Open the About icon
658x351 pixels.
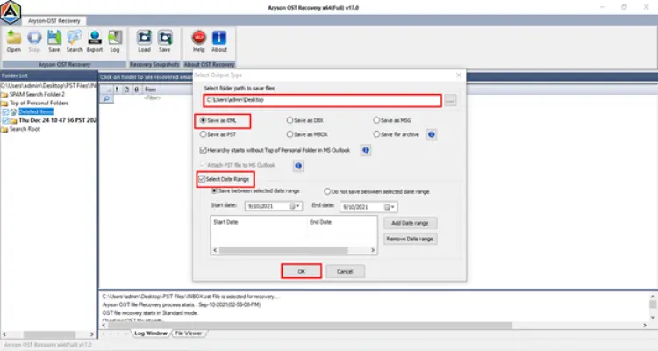coord(219,41)
